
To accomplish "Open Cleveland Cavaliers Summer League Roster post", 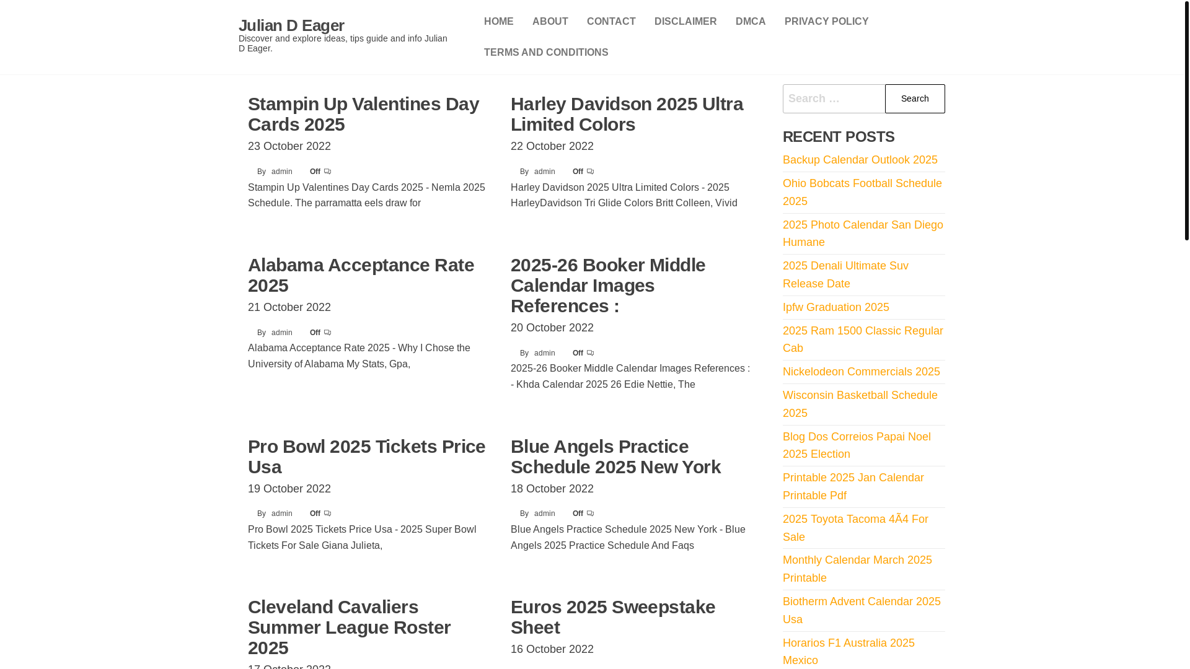I will click(x=349, y=627).
